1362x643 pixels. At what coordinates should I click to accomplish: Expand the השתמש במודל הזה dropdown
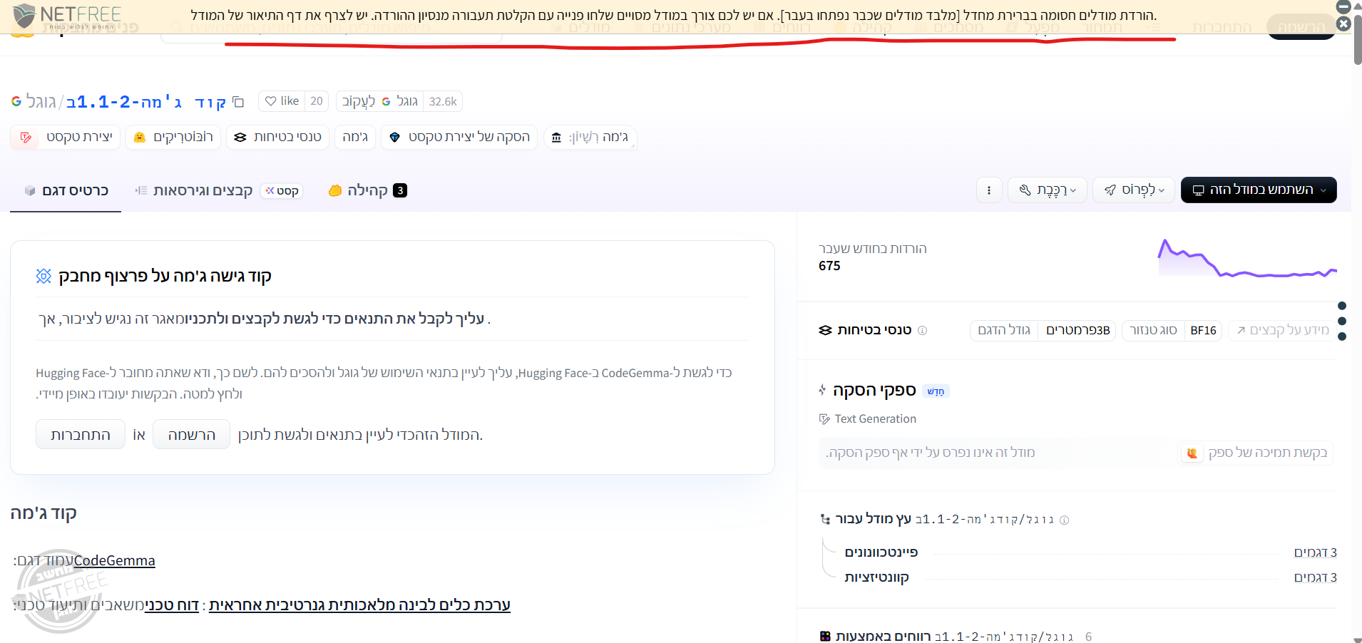coord(1258,190)
